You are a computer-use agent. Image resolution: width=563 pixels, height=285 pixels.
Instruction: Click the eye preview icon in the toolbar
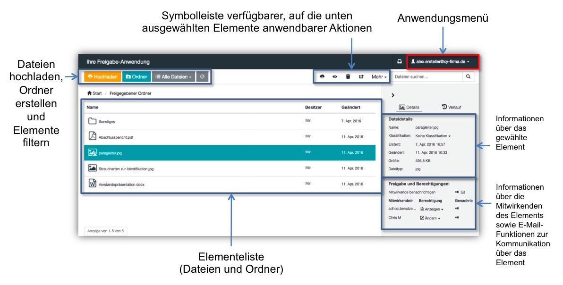click(x=335, y=76)
